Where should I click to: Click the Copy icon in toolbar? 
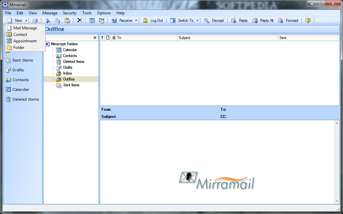point(57,21)
